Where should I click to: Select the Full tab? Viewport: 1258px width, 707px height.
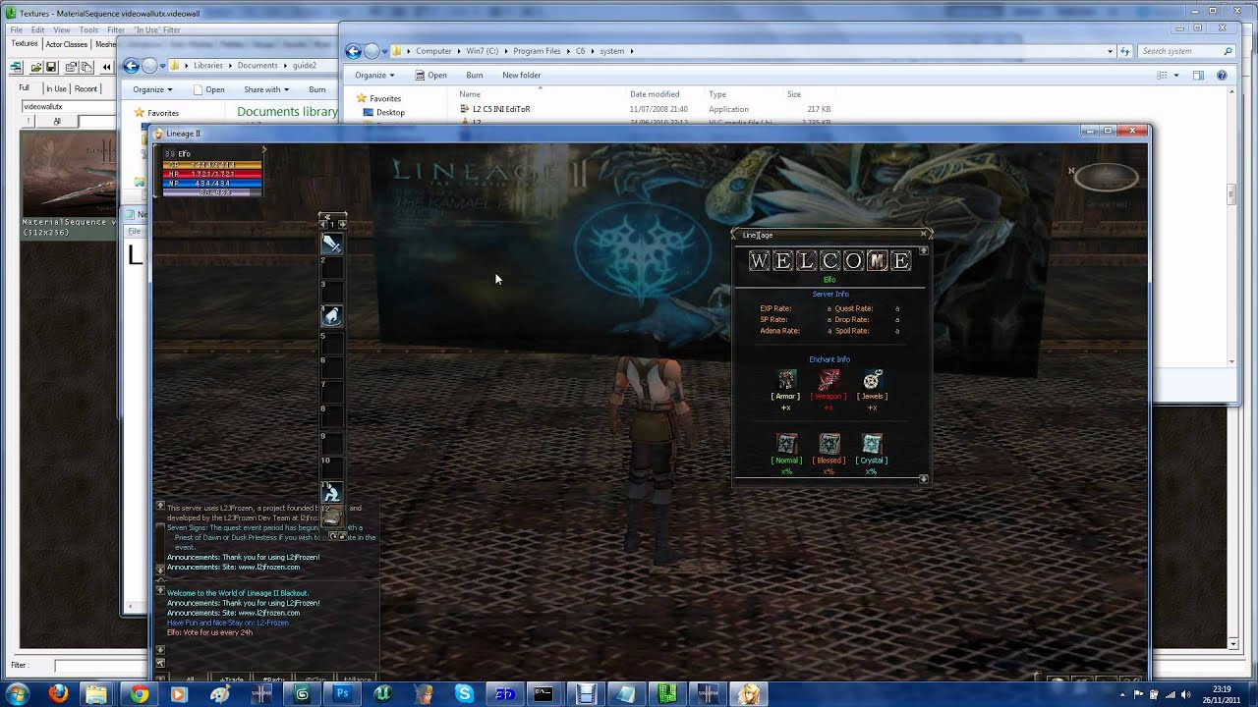click(24, 88)
